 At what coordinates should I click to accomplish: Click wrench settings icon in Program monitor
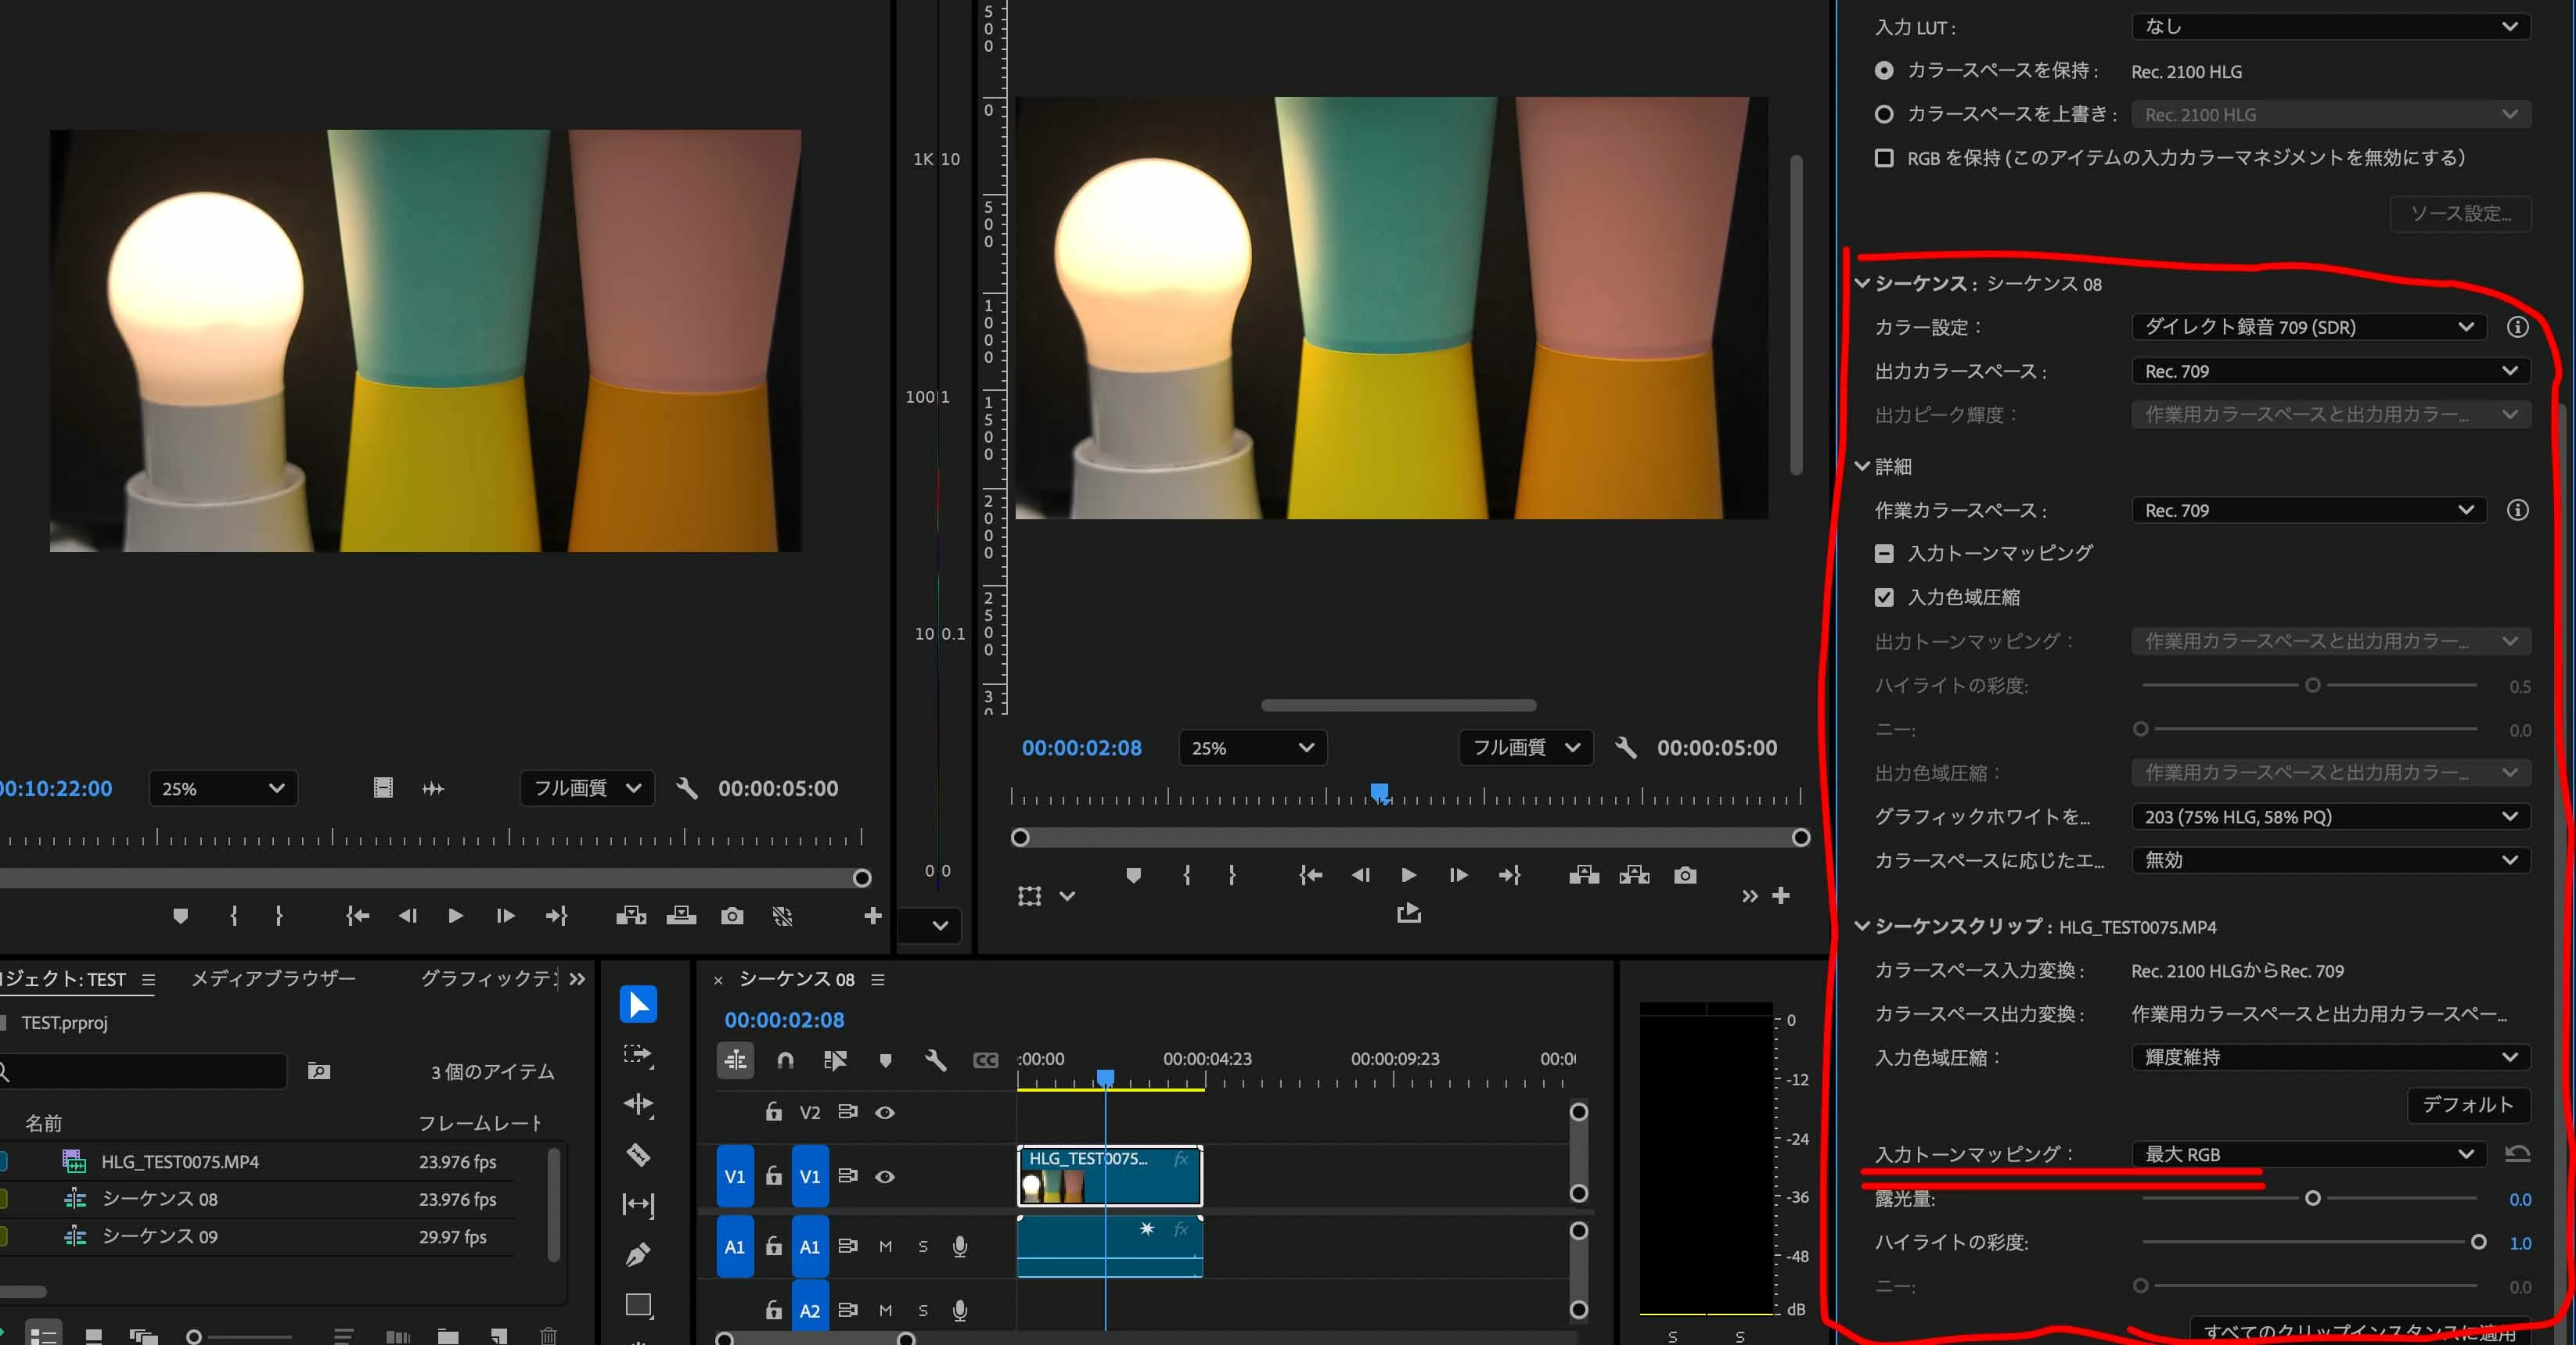(1626, 748)
